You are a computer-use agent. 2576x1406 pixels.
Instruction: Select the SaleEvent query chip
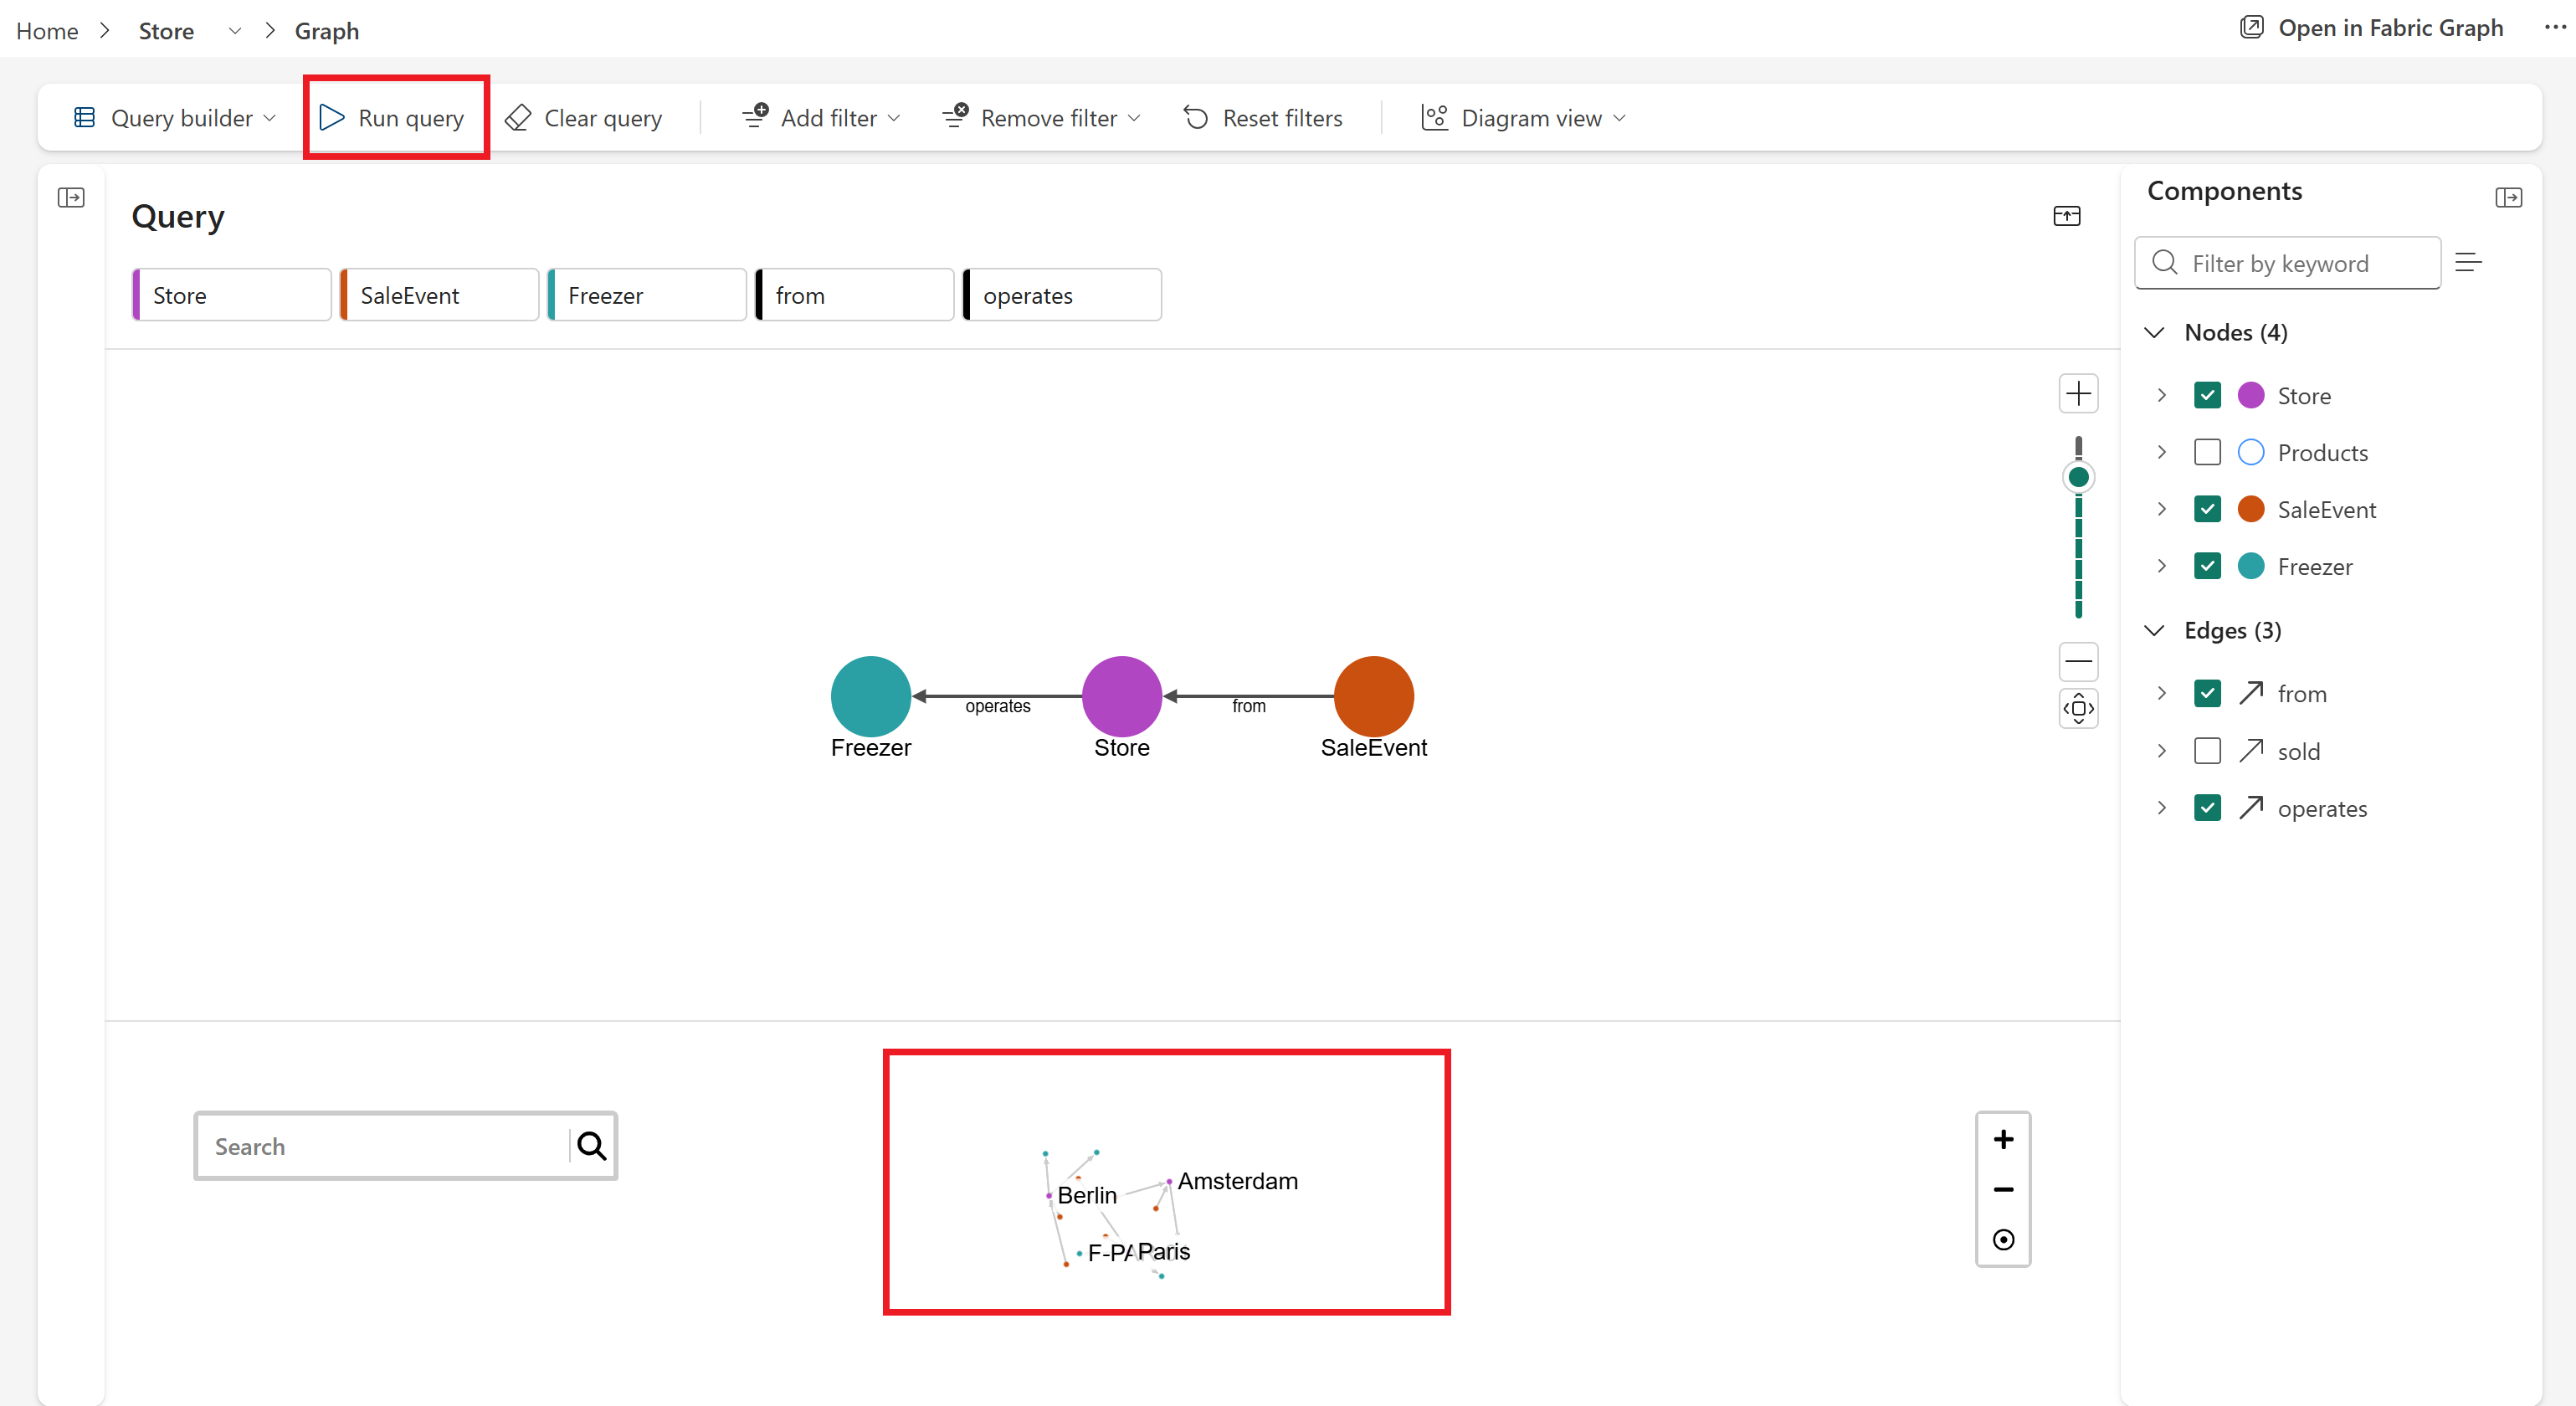(439, 295)
